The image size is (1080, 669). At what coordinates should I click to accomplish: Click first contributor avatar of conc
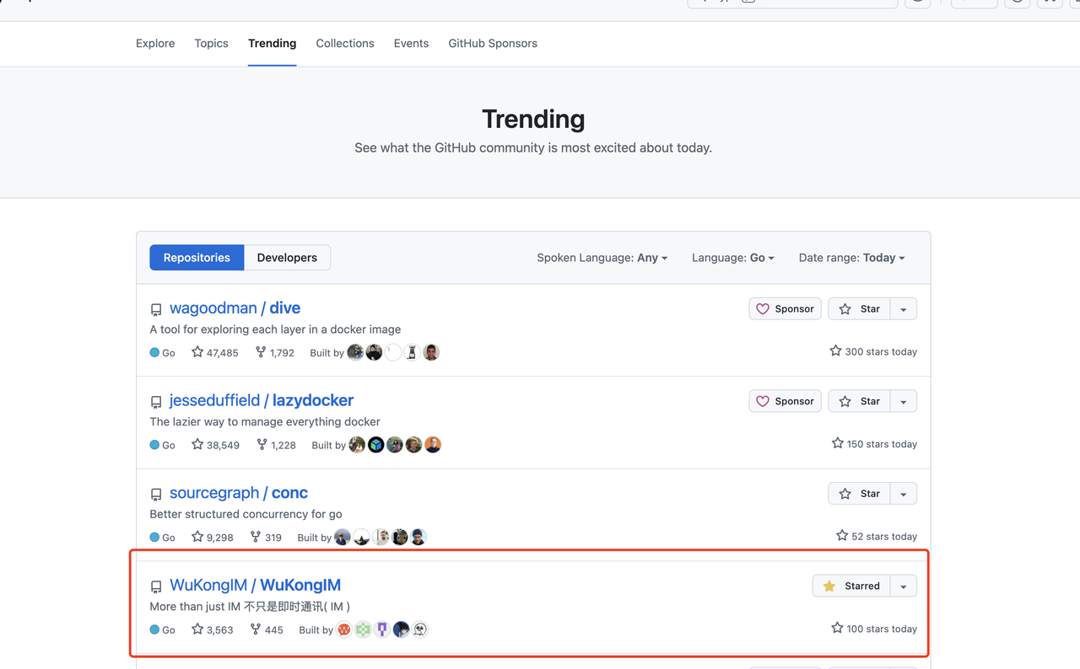(x=343, y=537)
